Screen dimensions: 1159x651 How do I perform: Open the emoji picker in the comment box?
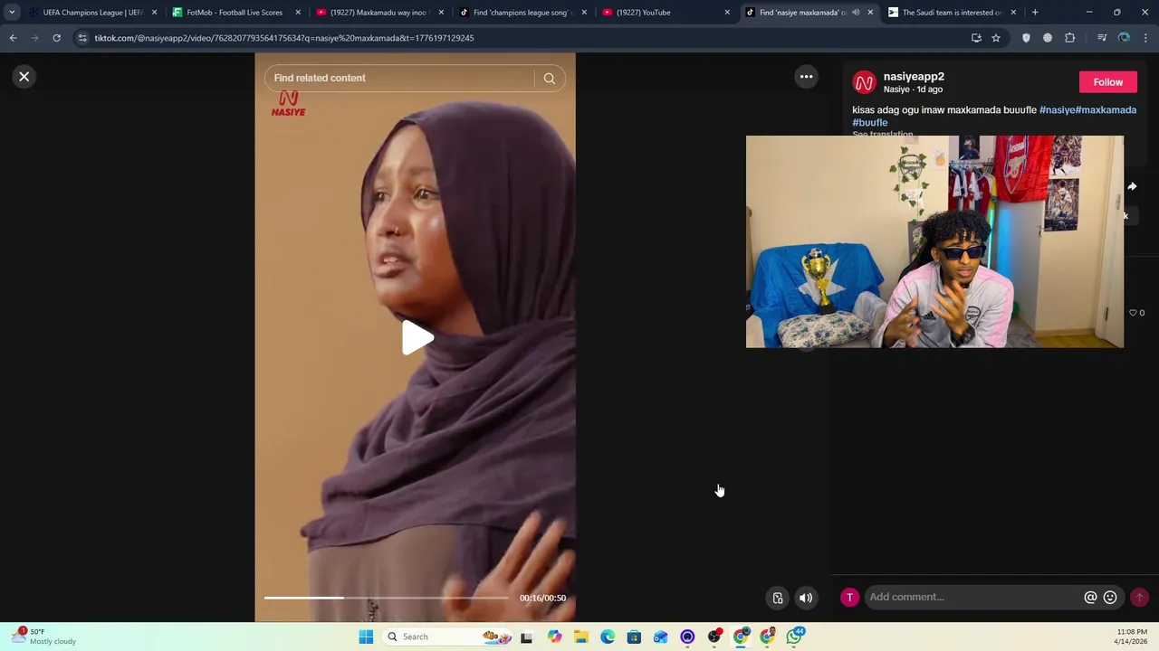(1110, 598)
